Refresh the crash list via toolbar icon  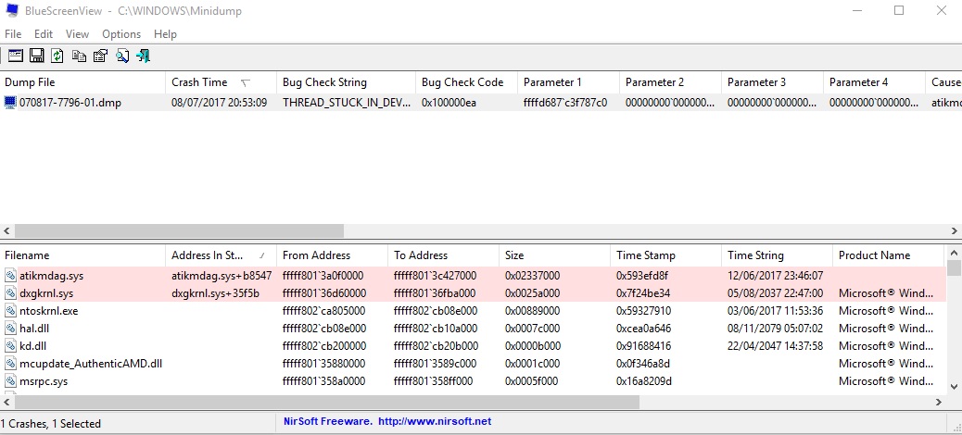click(x=57, y=56)
